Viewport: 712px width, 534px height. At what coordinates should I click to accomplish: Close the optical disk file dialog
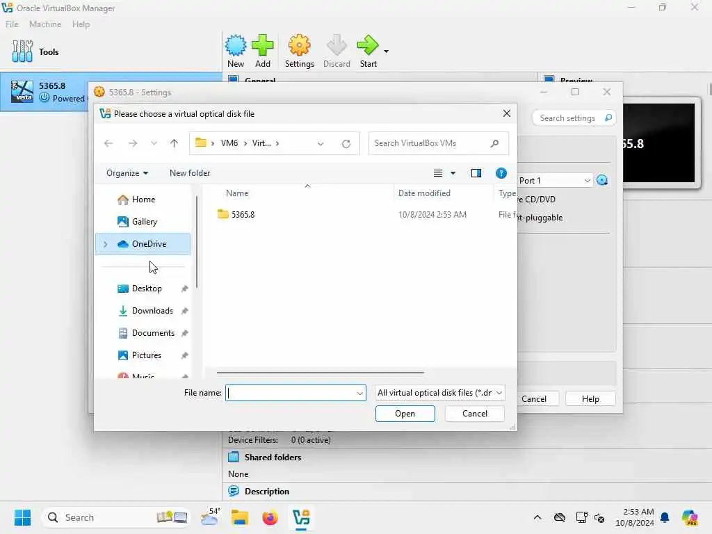click(507, 113)
